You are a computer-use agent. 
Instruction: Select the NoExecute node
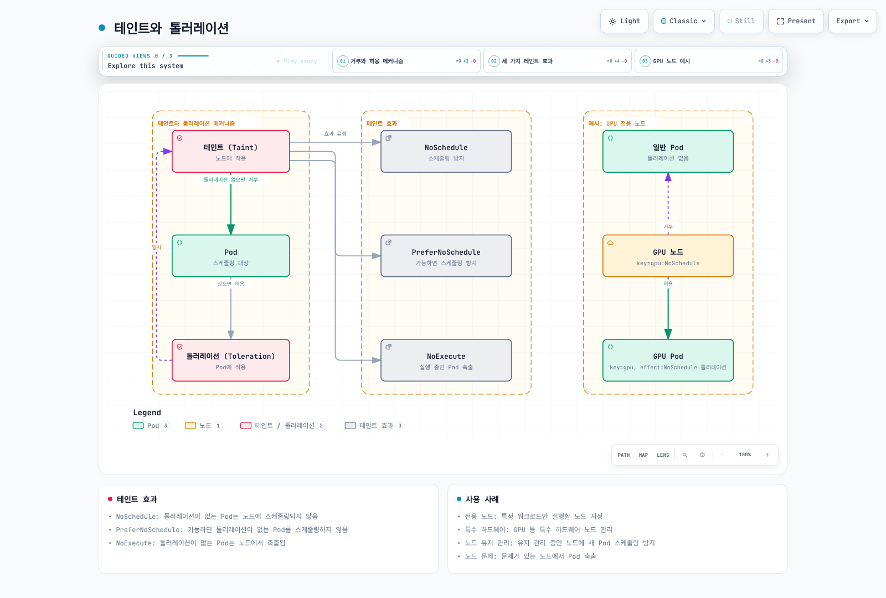pos(446,360)
